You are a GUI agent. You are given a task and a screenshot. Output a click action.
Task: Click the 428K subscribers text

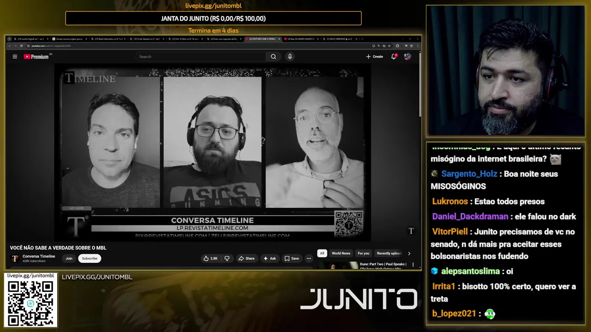pyautogui.click(x=34, y=261)
